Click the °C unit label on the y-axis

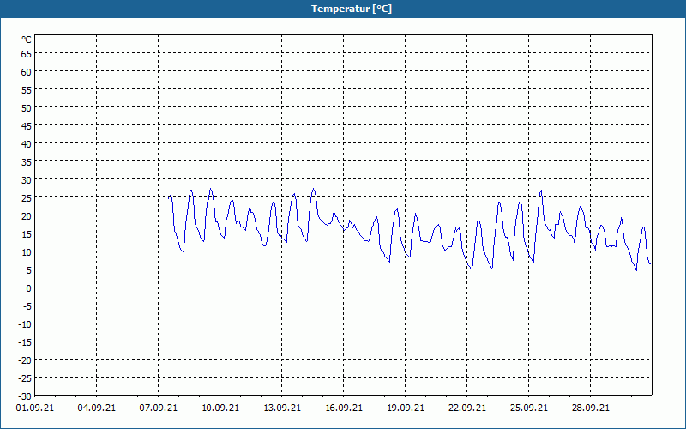point(27,39)
